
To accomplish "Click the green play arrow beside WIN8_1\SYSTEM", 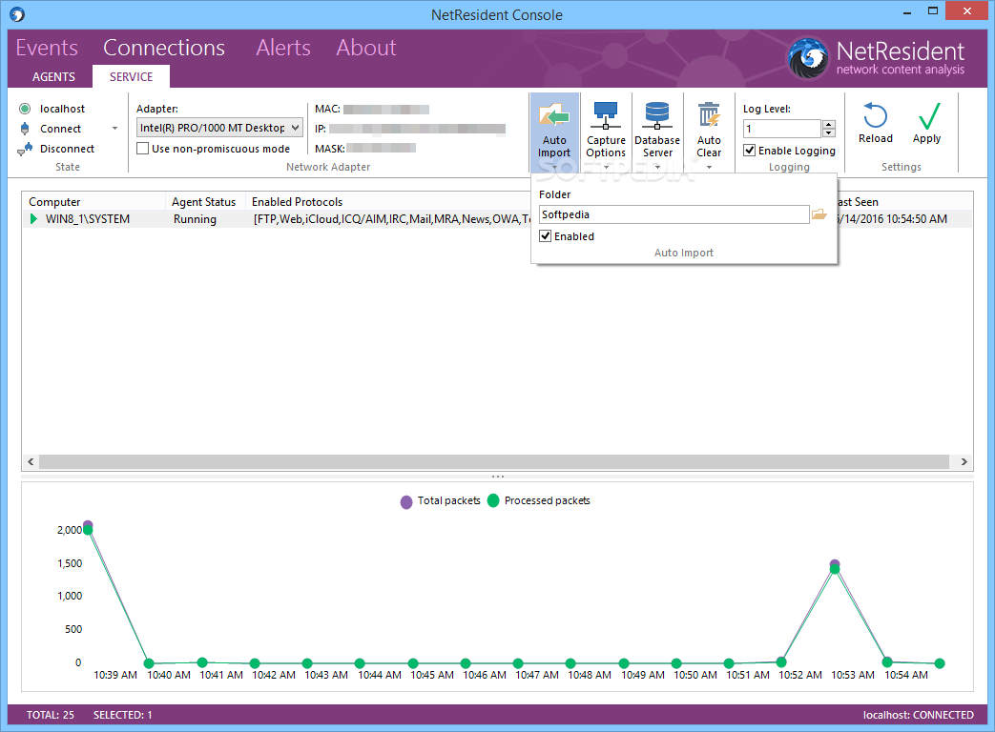I will (33, 218).
